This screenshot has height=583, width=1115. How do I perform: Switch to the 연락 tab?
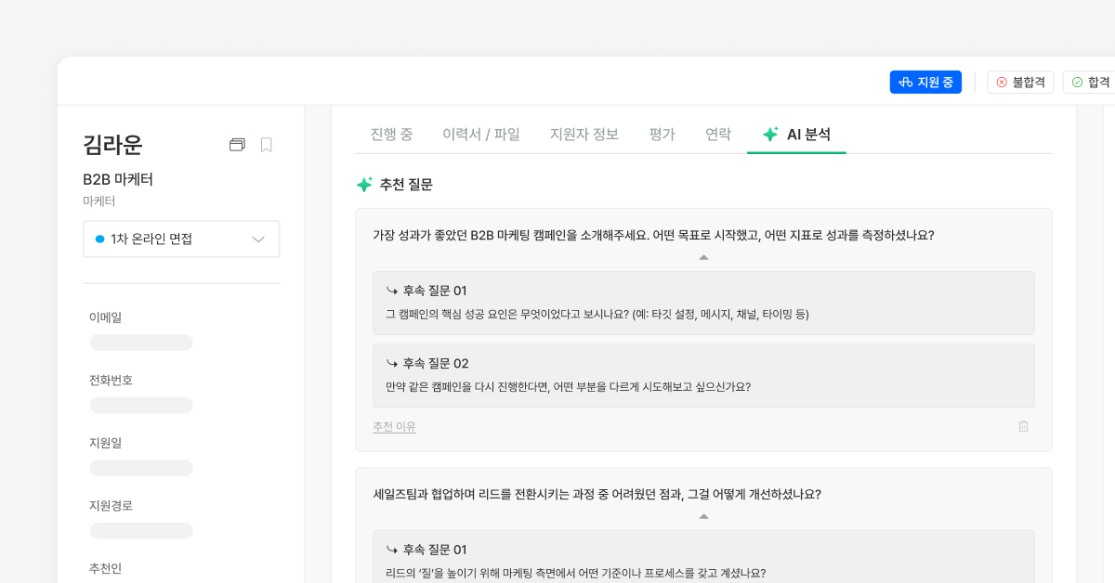pos(717,134)
